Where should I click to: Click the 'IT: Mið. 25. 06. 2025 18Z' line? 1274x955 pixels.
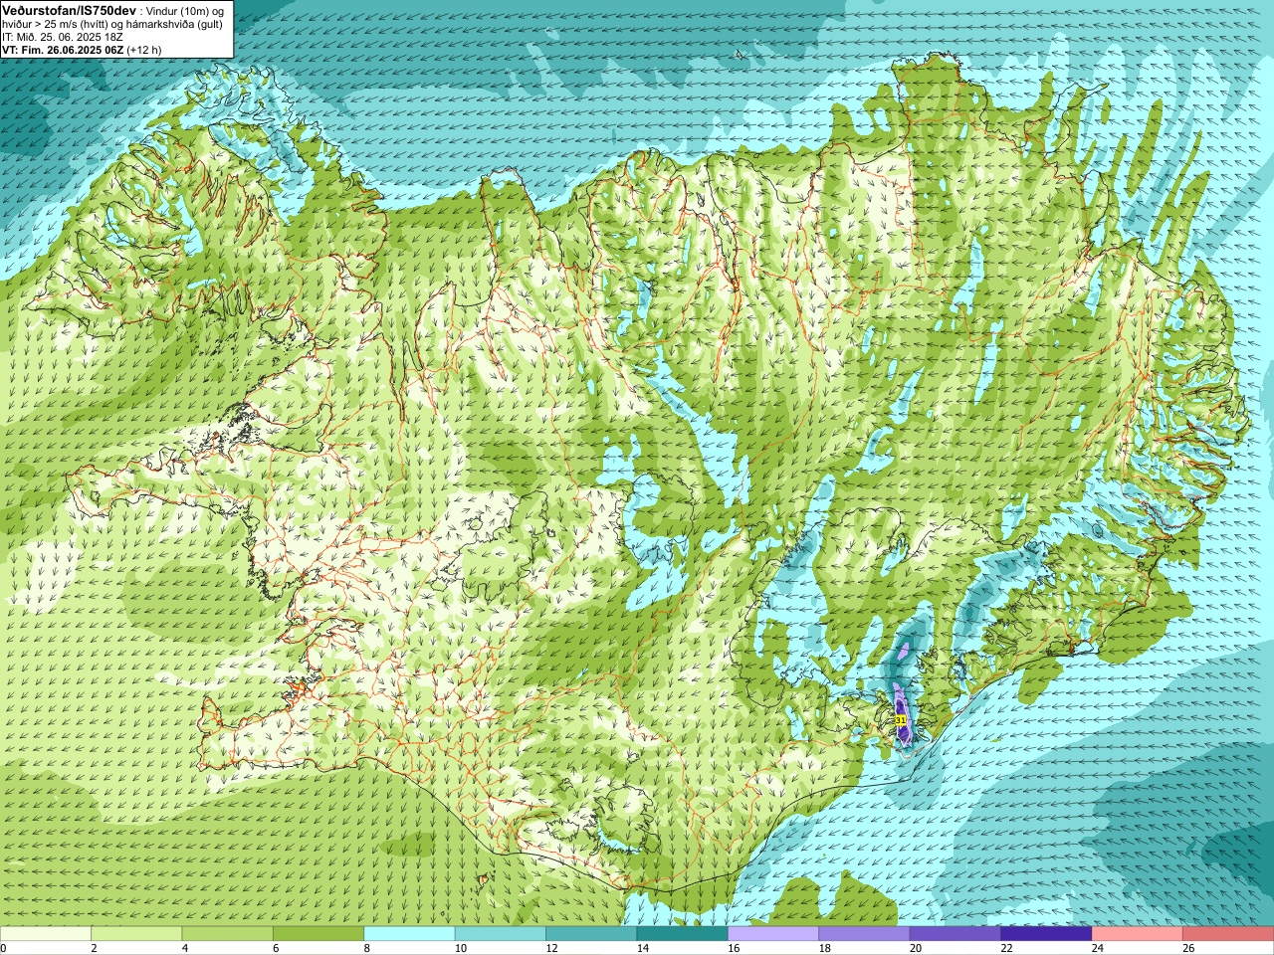63,37
